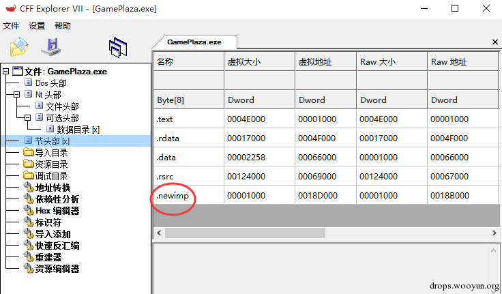Click horizontal scrollbar right arrow
Screen dimensions: 502x294
click(x=494, y=233)
